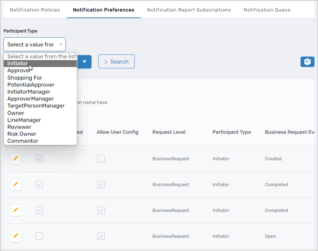Viewport: 318px width, 251px height.
Task: Click the chevron icon inside the Search button
Action: (106, 61)
